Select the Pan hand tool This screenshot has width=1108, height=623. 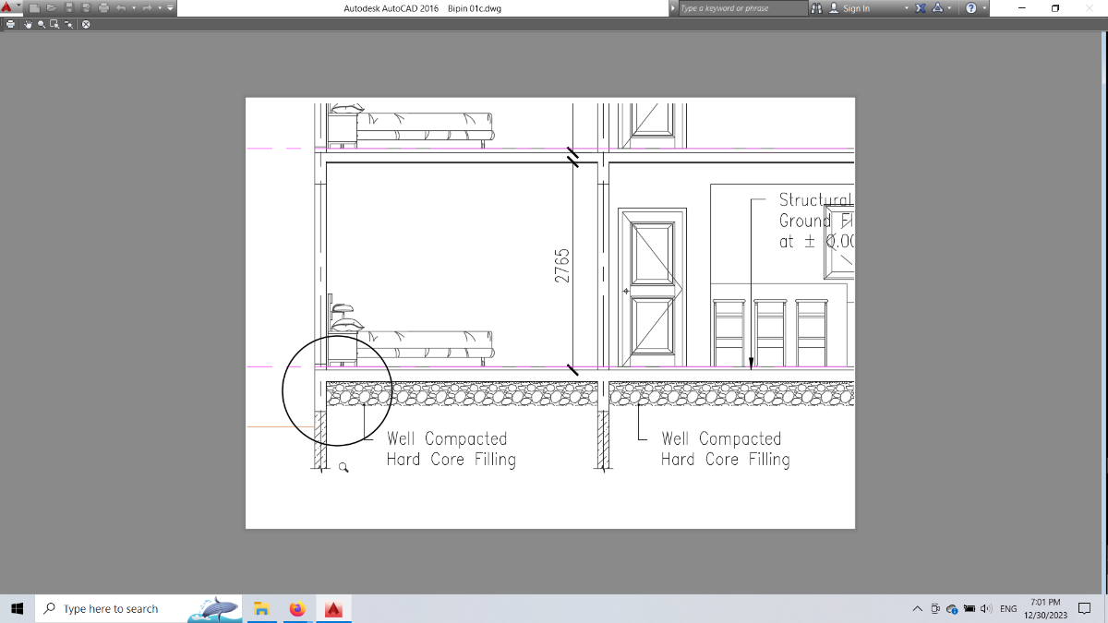click(28, 24)
